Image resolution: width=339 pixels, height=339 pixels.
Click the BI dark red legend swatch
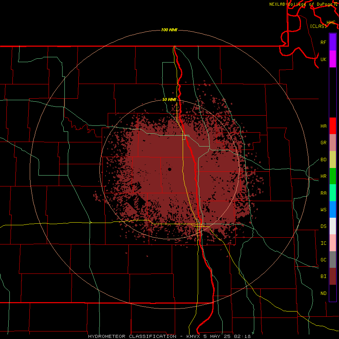(333, 276)
